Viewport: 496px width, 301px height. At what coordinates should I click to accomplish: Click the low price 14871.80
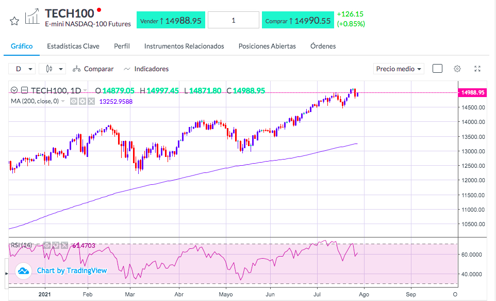click(205, 91)
